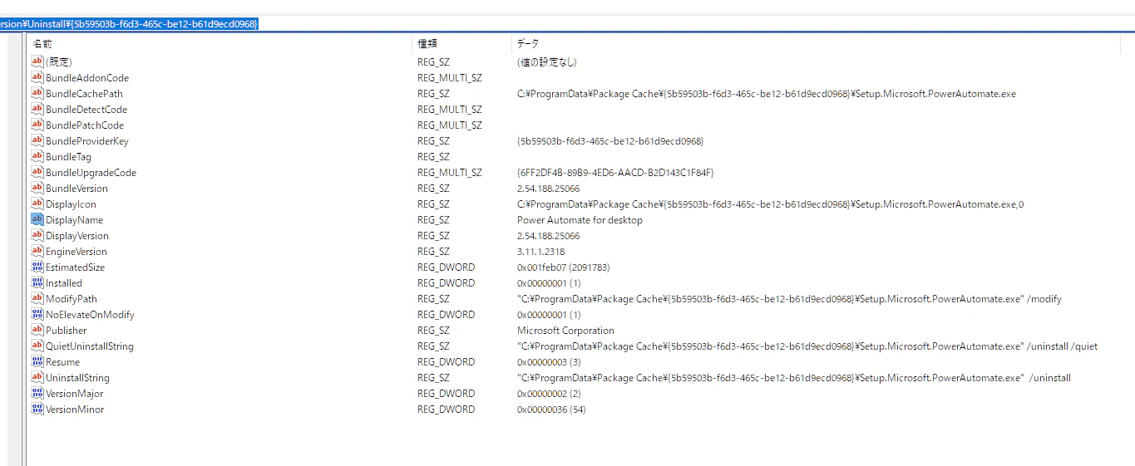Screen dimensions: 1135x466
Task: Click the icon next to BundleTag
Action: pos(37,156)
